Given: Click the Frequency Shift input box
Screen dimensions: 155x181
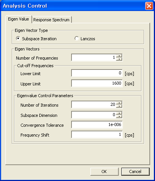Looking at the screenshot, I should [97, 135].
